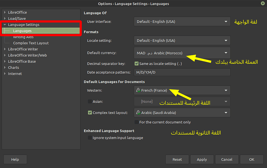Select Complex Text Layout tree item
The image size is (267, 168).
[x=31, y=43]
